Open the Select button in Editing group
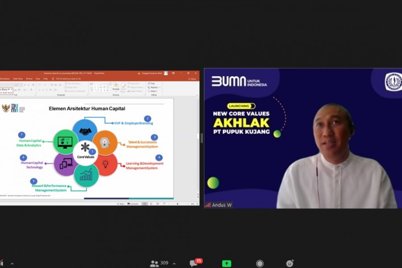Viewport: 402px width, 268px height. (153, 91)
